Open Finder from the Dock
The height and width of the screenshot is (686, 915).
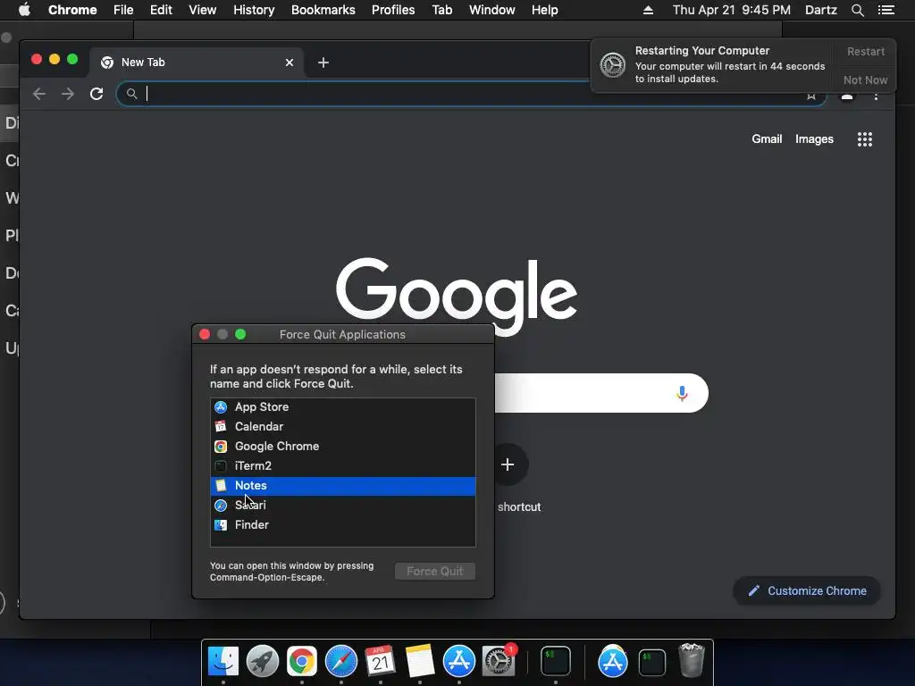223,661
